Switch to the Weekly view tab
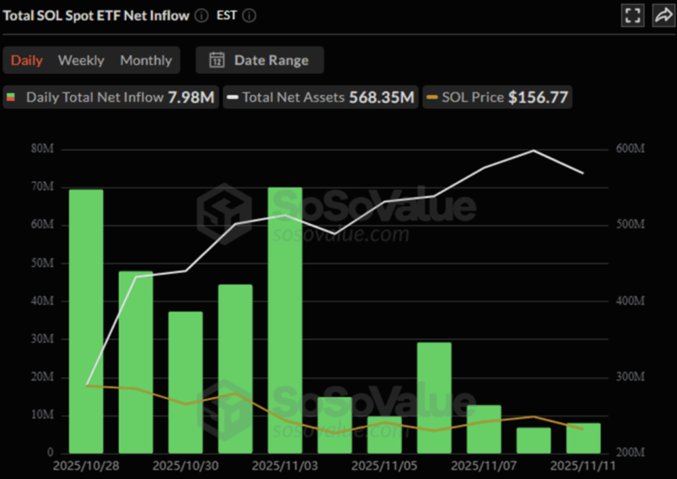 [81, 60]
